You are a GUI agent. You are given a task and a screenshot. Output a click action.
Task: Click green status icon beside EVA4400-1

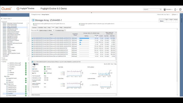26,94
